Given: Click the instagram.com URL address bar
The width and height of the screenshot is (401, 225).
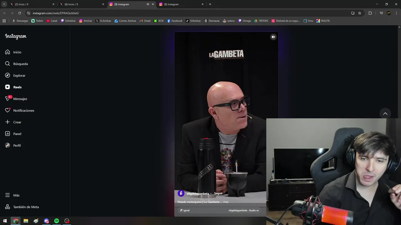Looking at the screenshot, I should point(188,13).
